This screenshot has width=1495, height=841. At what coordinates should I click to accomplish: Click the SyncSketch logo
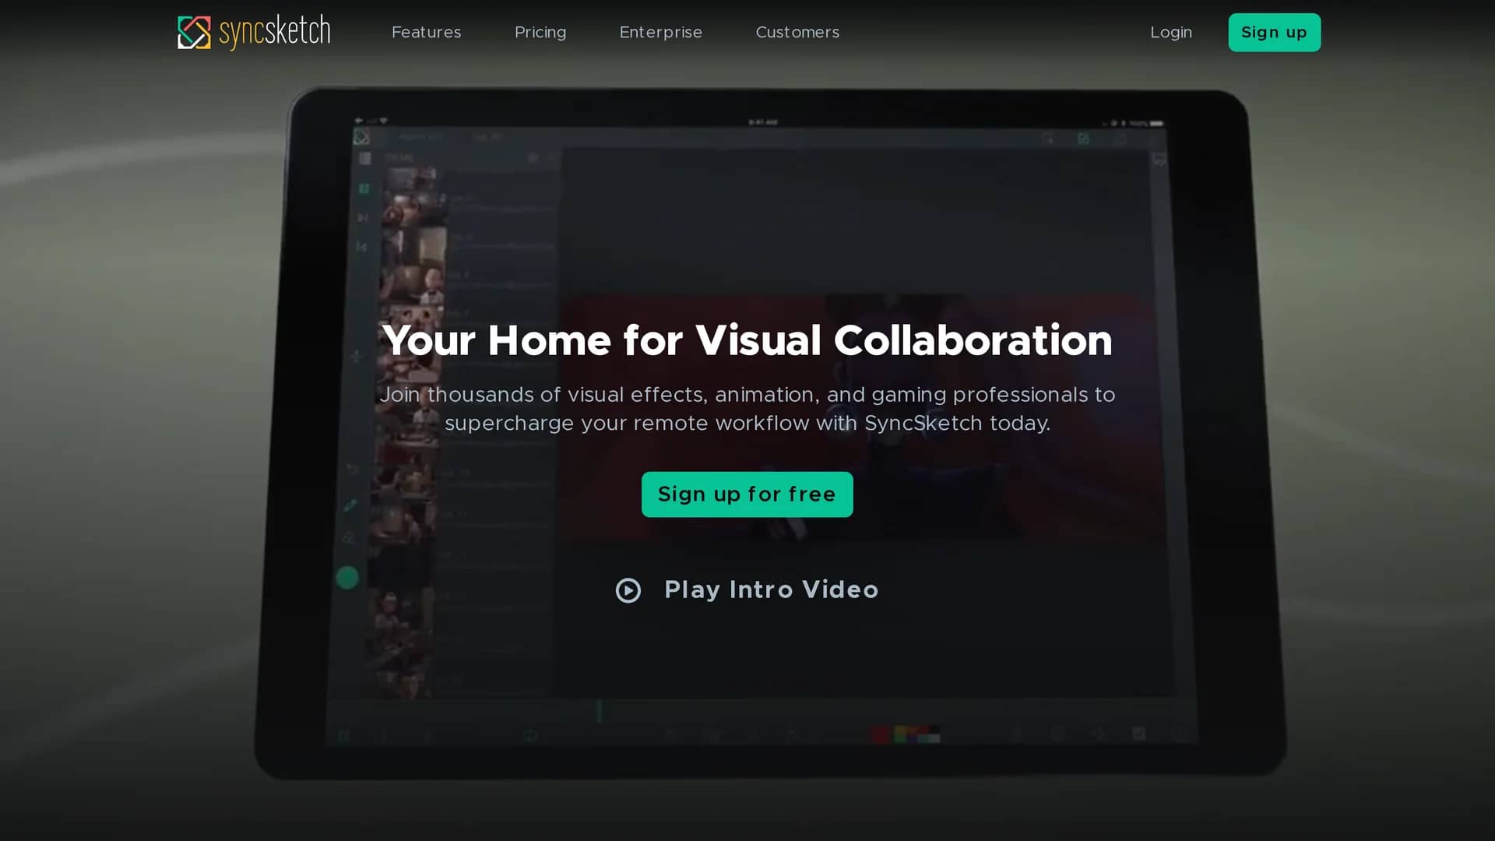point(254,32)
